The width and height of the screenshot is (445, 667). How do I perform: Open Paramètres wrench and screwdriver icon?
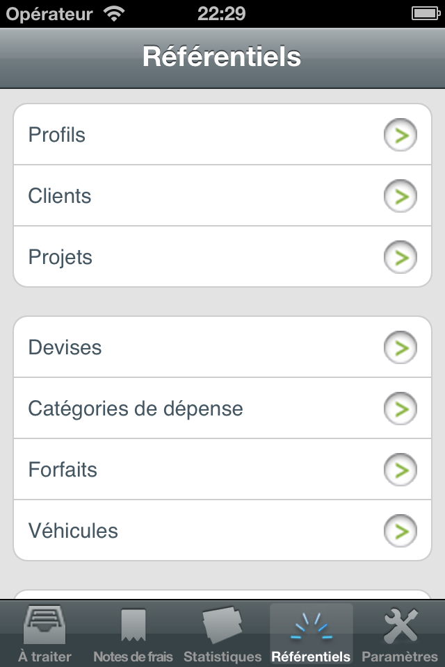click(x=400, y=625)
